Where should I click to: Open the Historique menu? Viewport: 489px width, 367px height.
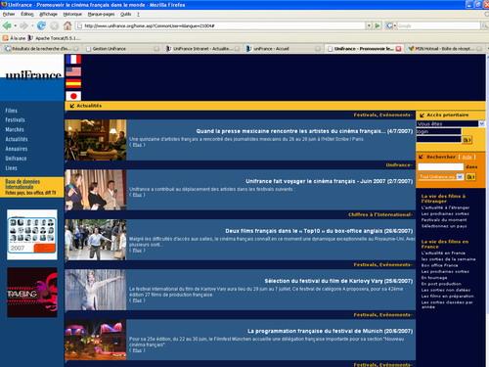pyautogui.click(x=72, y=14)
